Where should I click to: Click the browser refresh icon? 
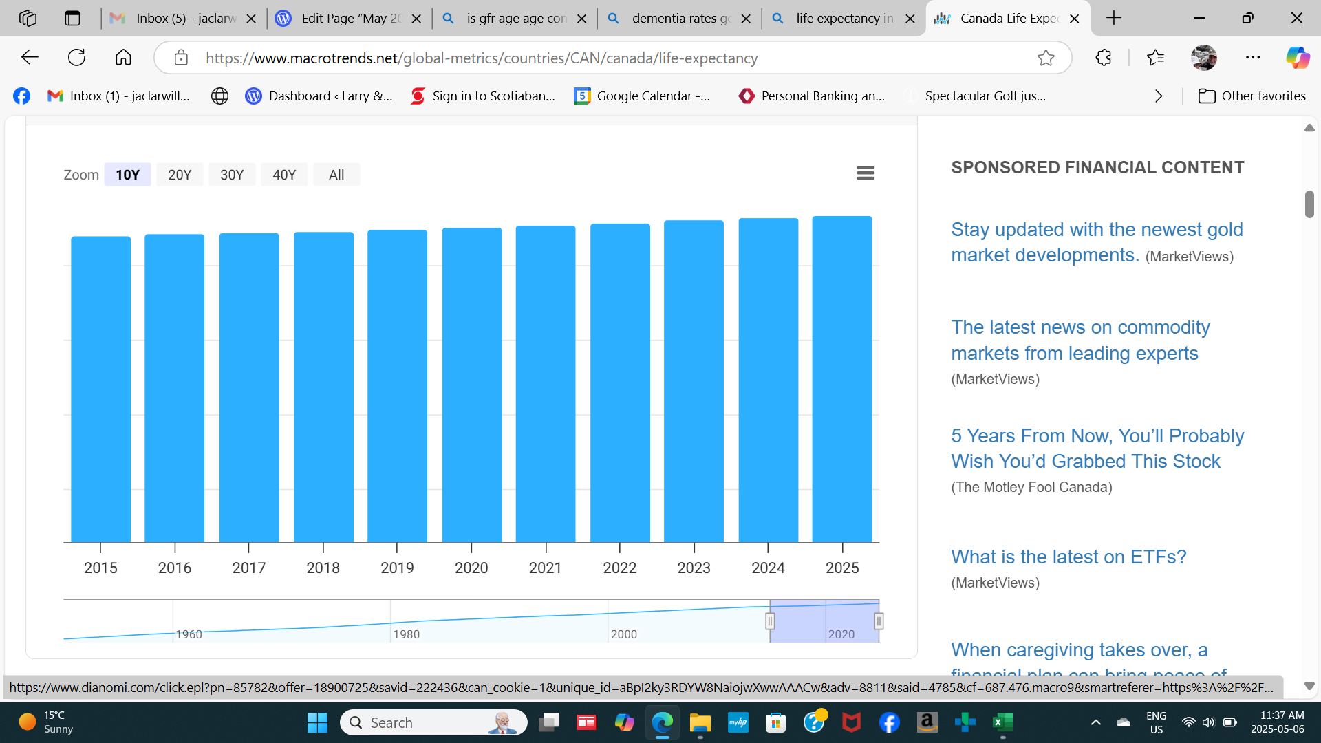point(76,58)
